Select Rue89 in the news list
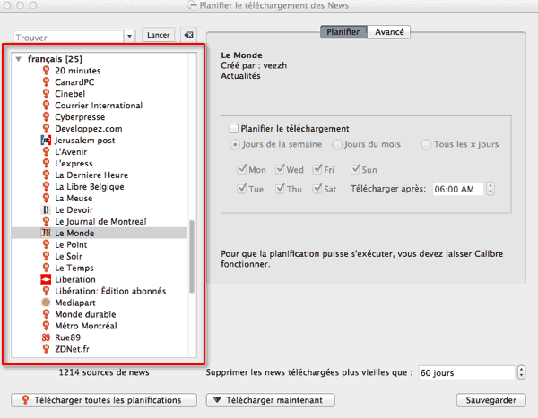The image size is (538, 418). click(67, 337)
